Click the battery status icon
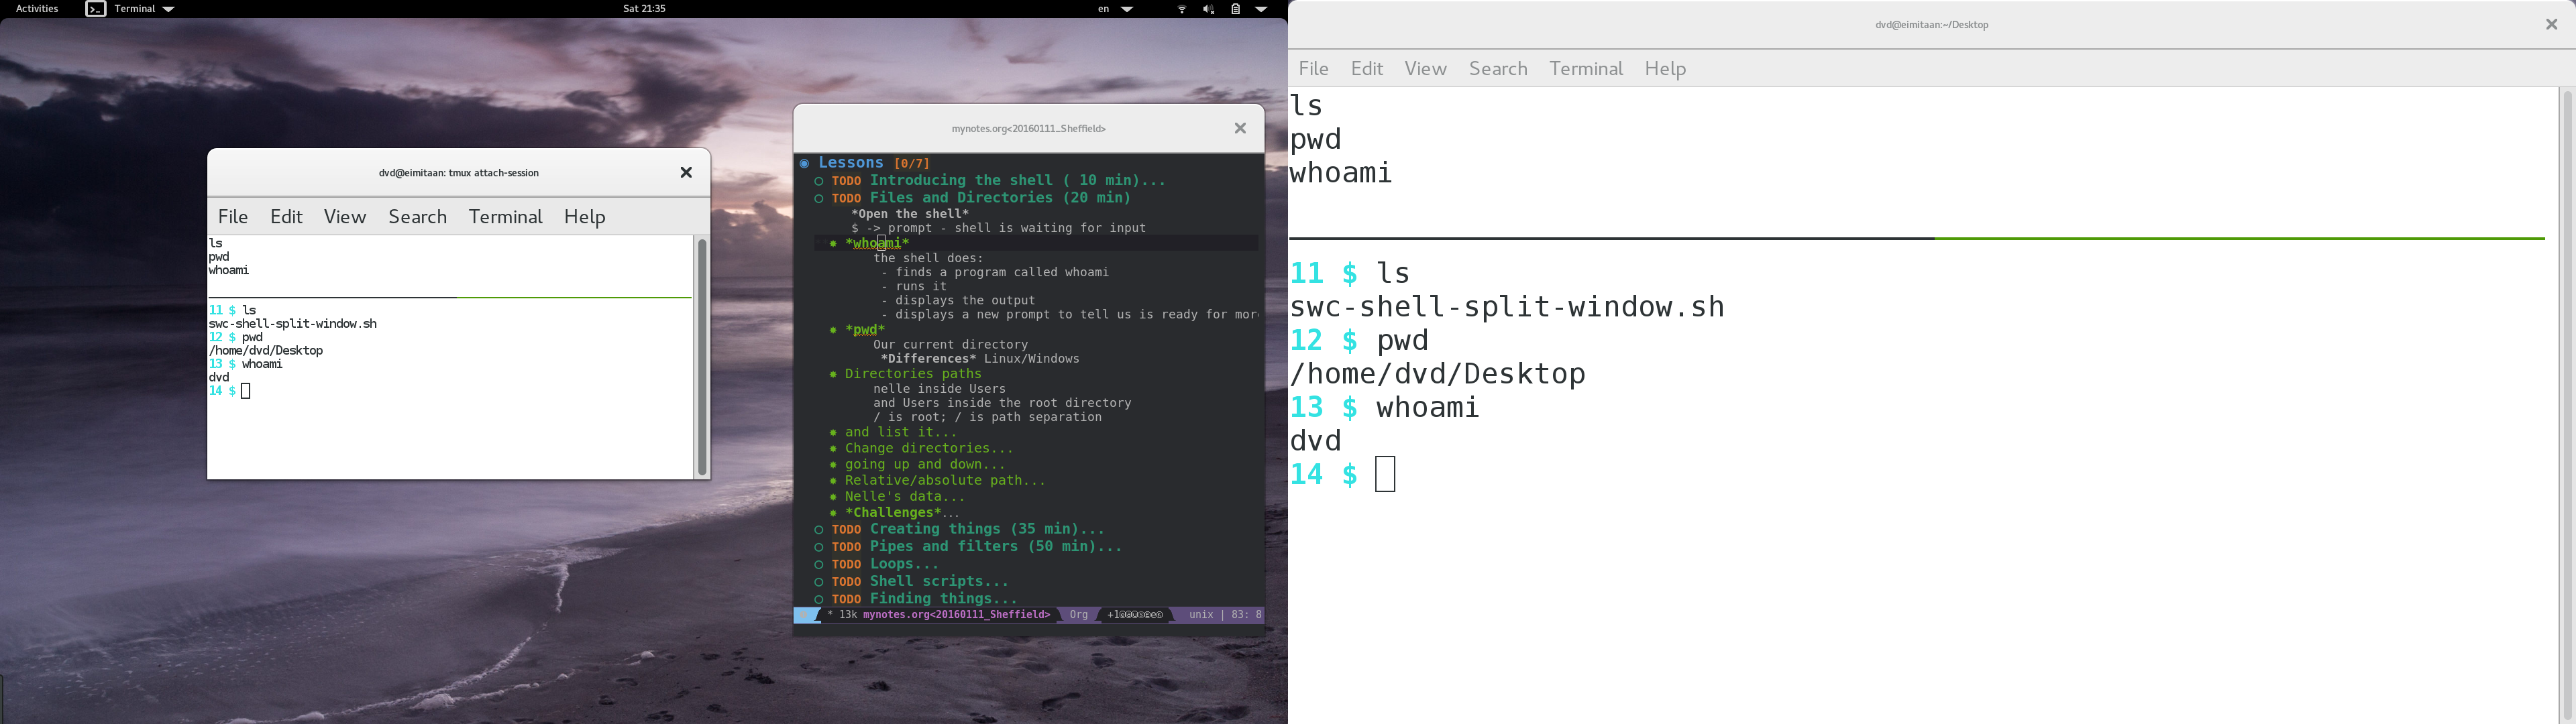 coord(1235,9)
